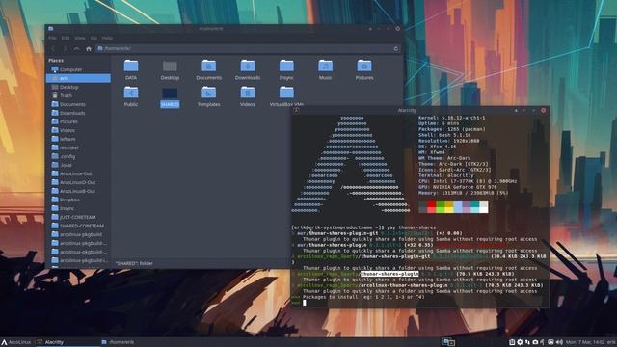Click the Places heading in the sidebar

coord(56,60)
